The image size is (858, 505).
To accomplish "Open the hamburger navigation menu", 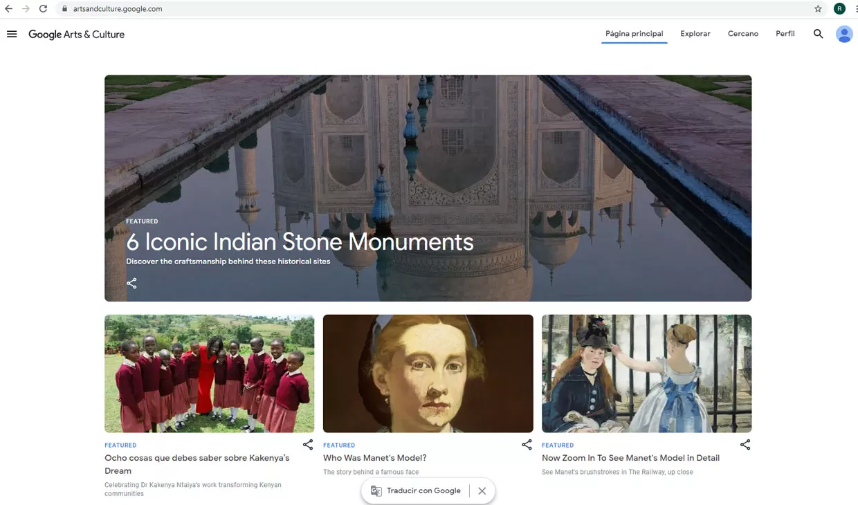I will (x=12, y=34).
